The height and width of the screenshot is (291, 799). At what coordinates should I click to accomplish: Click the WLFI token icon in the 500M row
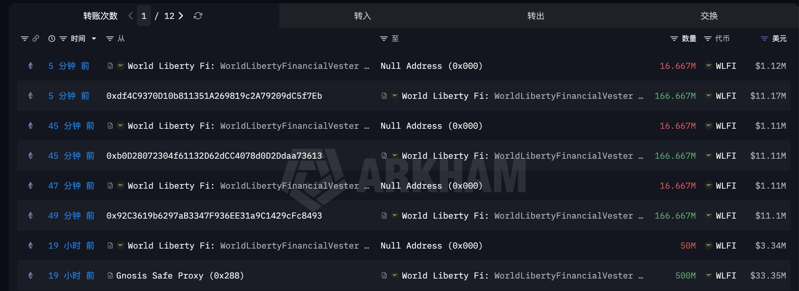[x=709, y=275]
